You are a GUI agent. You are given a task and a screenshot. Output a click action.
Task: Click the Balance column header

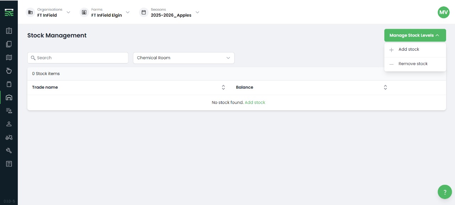(x=245, y=87)
